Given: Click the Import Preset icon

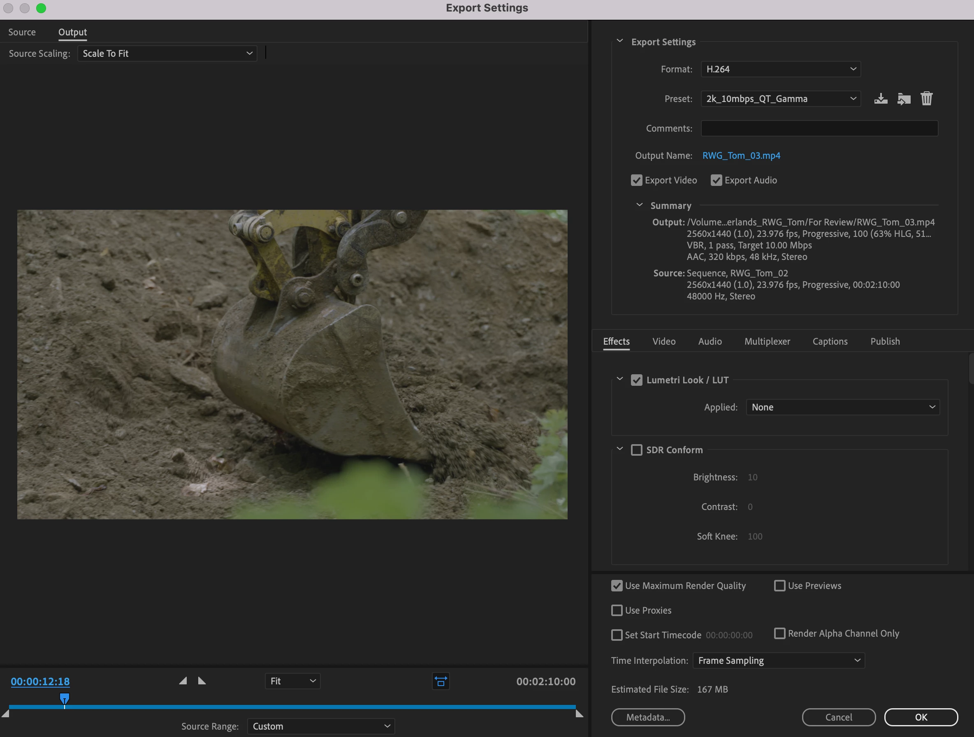Looking at the screenshot, I should point(904,99).
